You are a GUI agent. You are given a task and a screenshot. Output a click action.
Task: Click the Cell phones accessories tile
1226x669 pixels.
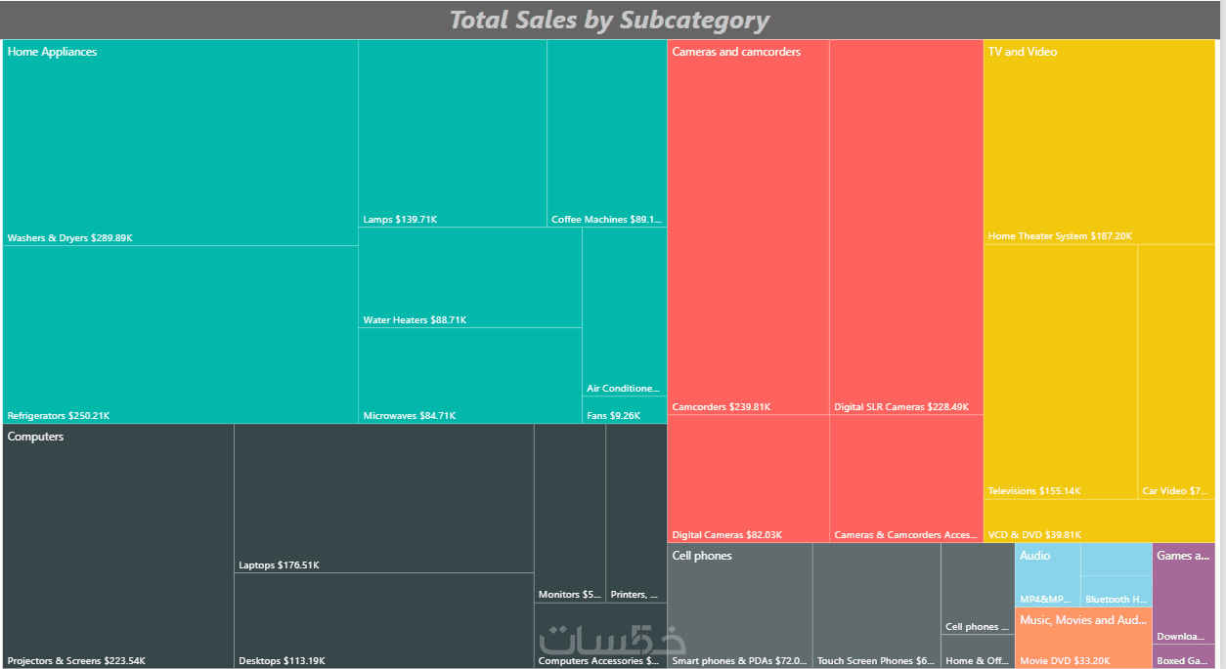pos(978,589)
